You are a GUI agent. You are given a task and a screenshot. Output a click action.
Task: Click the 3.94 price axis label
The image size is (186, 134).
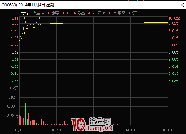15,73
